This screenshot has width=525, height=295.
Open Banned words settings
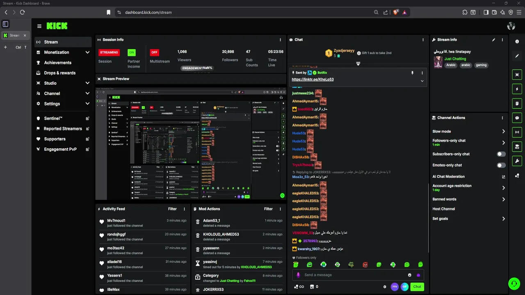pyautogui.click(x=469, y=199)
